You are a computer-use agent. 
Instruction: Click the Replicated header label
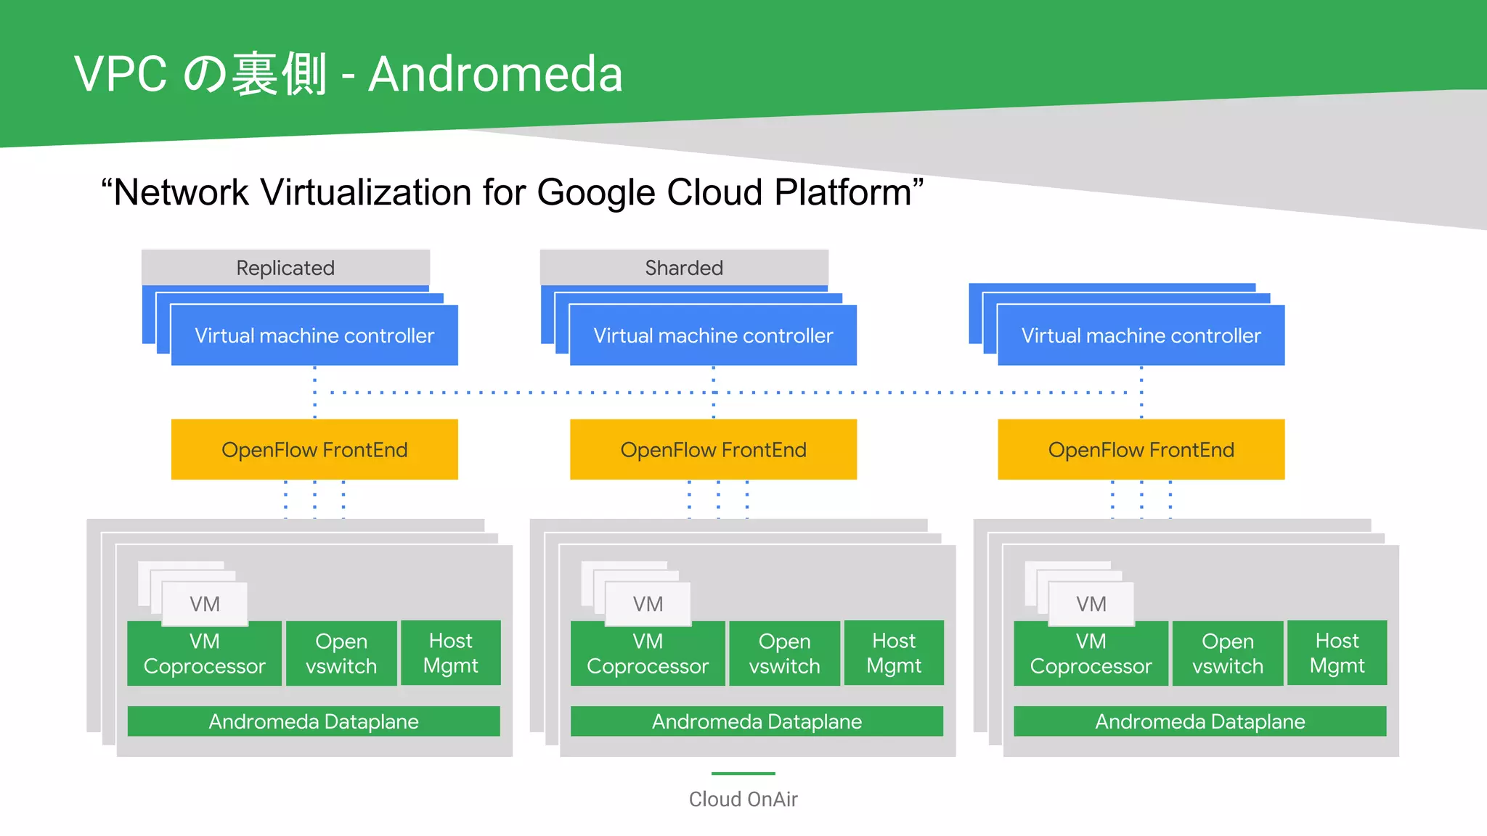point(285,268)
